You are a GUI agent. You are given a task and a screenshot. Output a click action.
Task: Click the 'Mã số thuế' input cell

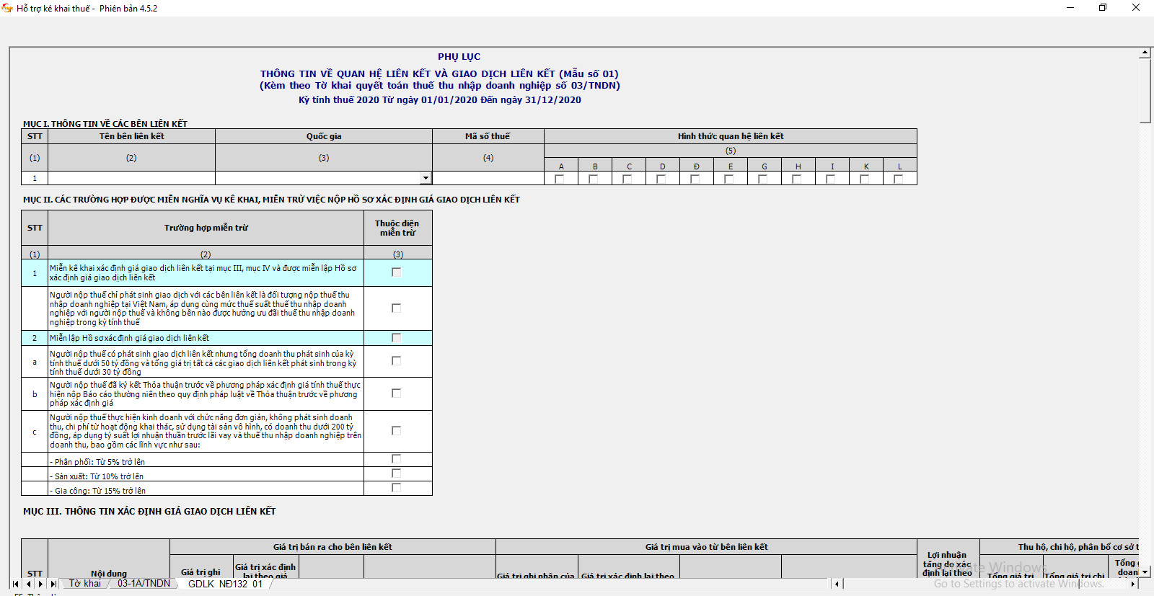tap(488, 178)
